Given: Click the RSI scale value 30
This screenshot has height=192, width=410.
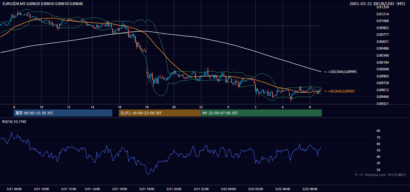Looking at the screenshot, I should coord(378,163).
